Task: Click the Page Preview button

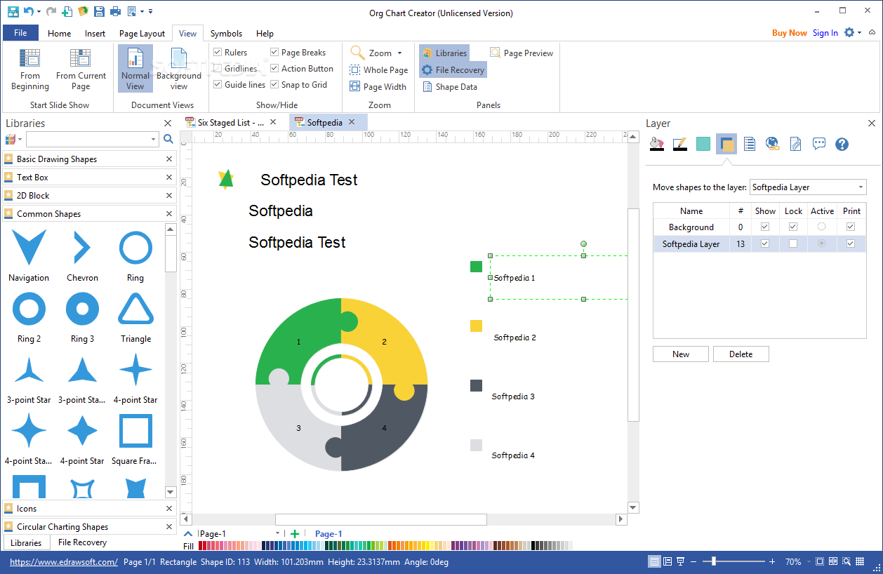Action: click(521, 53)
